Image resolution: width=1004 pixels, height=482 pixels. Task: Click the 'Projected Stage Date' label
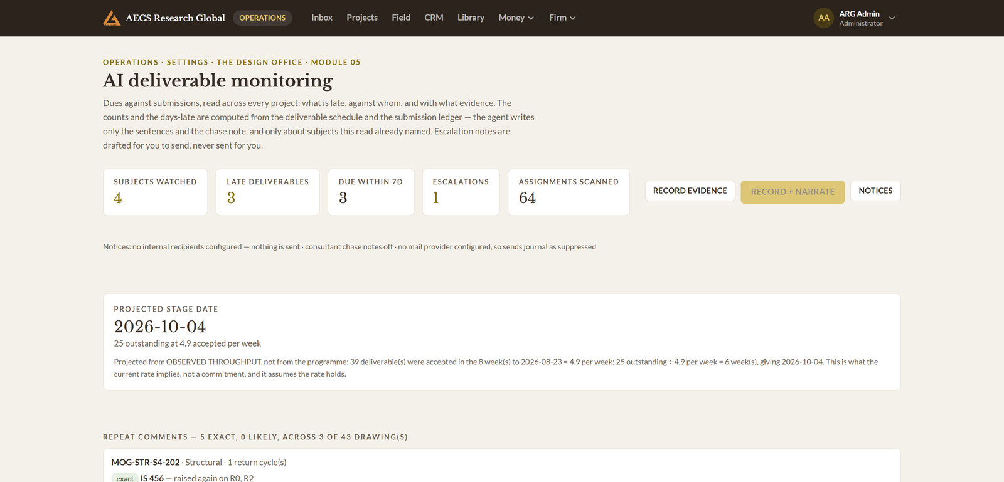[166, 309]
